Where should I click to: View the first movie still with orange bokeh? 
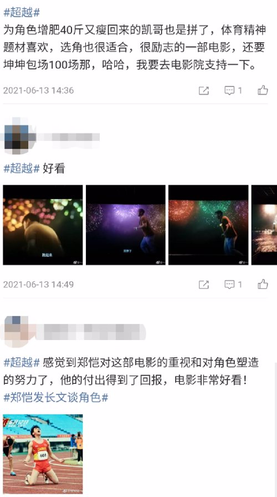point(43,225)
